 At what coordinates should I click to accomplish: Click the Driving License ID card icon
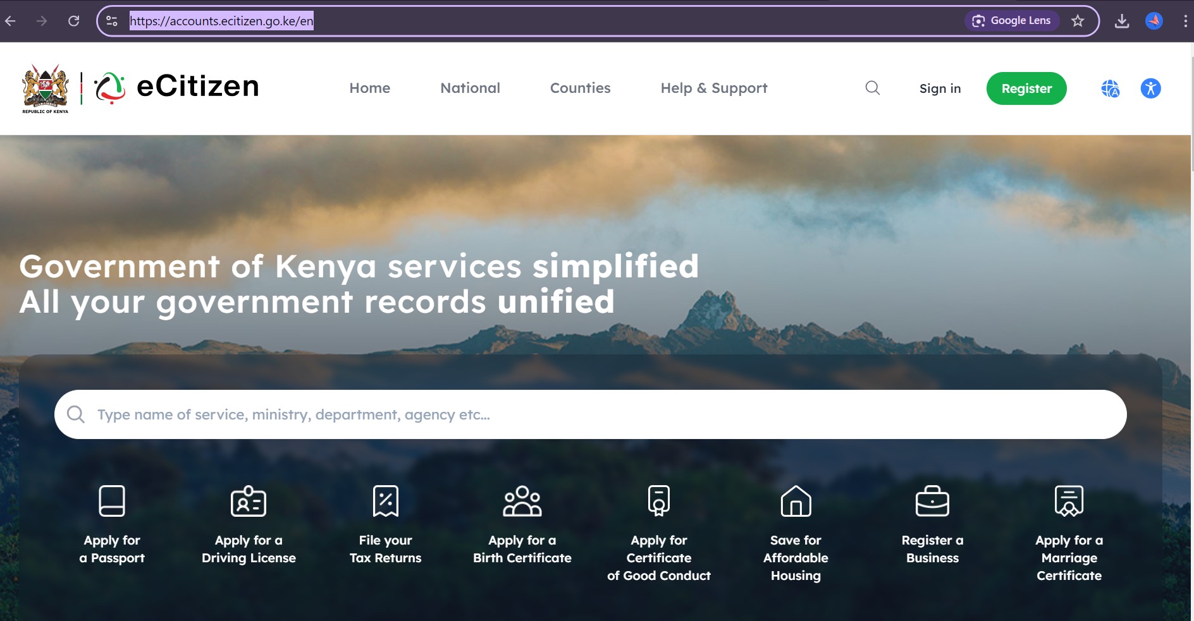(249, 502)
